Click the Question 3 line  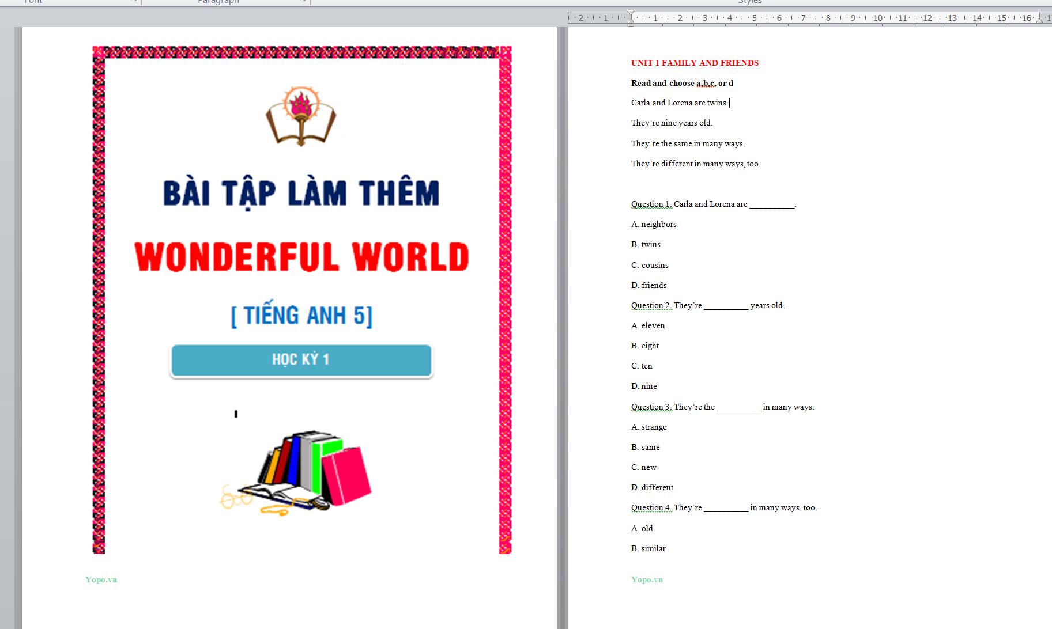tap(722, 407)
